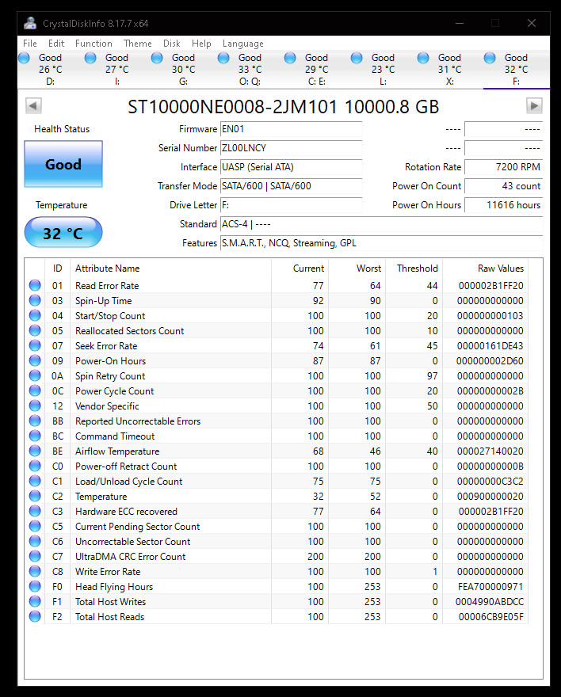Click the Airflow Temperature status orb

[35, 451]
